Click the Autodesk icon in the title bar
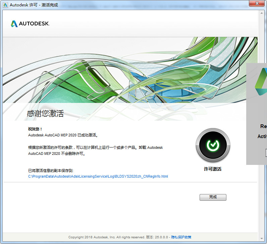Screen dimensions: 267x244 point(5,5)
